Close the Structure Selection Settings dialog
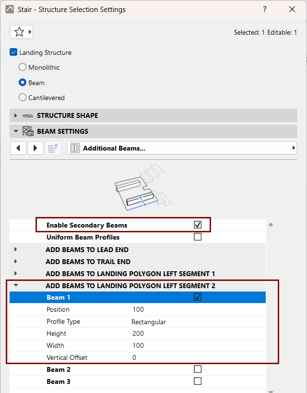Screen dimensions: 307x393 click(x=292, y=10)
